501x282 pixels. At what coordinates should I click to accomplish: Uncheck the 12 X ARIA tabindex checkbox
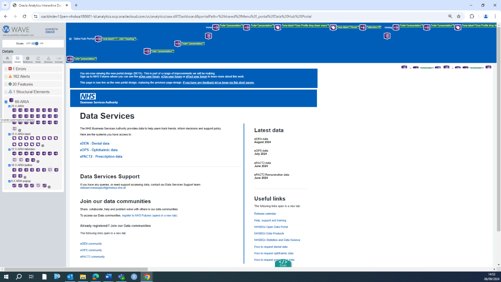point(9,149)
